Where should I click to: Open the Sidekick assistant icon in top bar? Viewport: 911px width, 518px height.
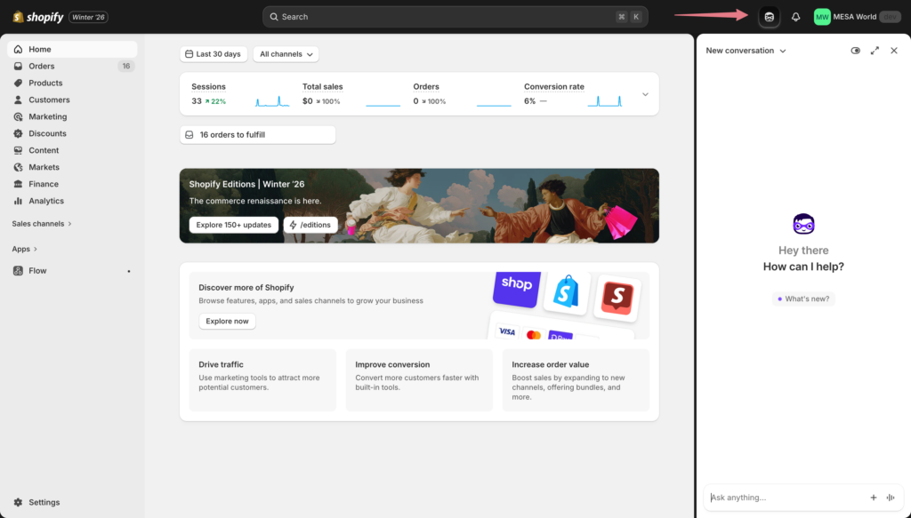(x=768, y=16)
